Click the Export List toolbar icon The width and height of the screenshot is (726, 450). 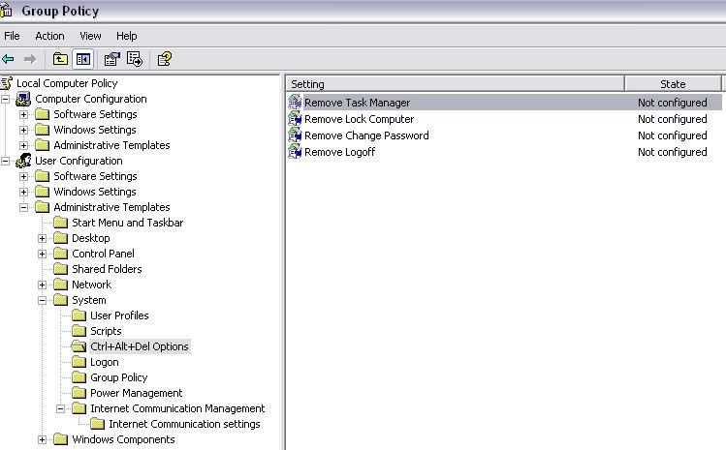tap(135, 59)
